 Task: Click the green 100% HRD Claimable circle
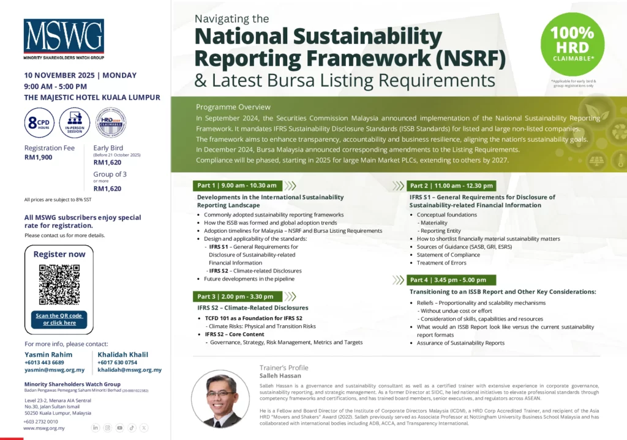(573, 44)
